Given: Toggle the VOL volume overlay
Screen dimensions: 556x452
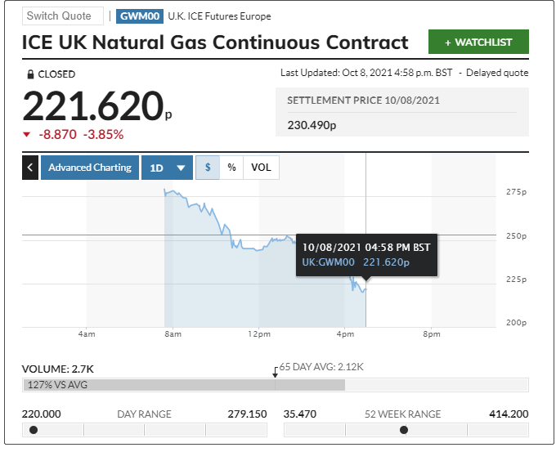Looking at the screenshot, I should point(262,168).
